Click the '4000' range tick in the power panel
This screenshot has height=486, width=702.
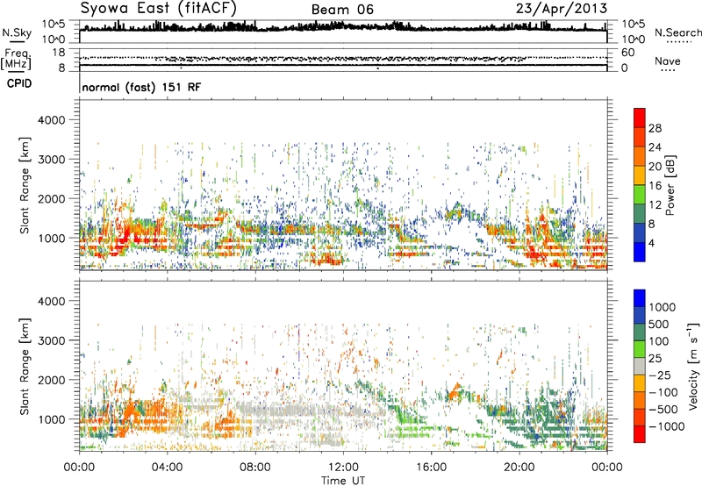[x=51, y=120]
